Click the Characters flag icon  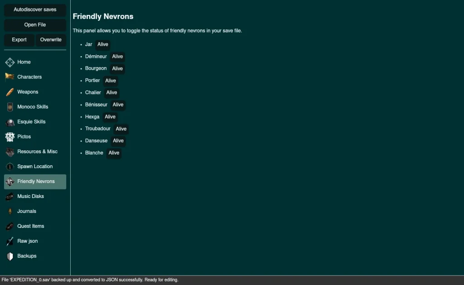tap(10, 77)
